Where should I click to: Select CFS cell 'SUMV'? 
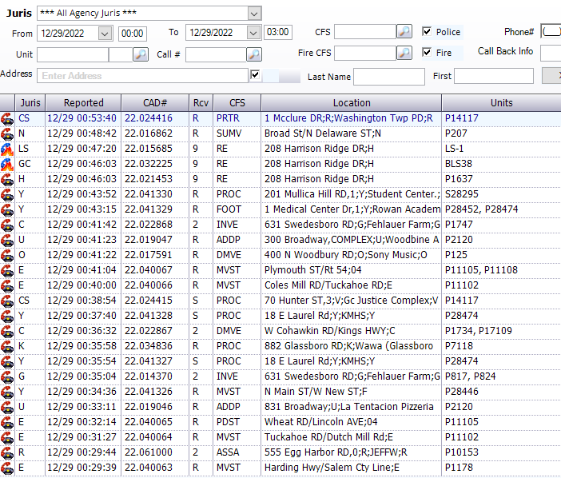[229, 133]
